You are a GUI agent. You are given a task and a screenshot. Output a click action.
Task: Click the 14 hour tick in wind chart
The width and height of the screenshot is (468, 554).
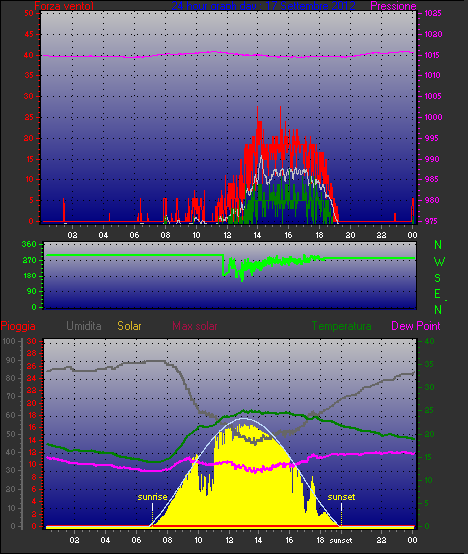click(257, 235)
